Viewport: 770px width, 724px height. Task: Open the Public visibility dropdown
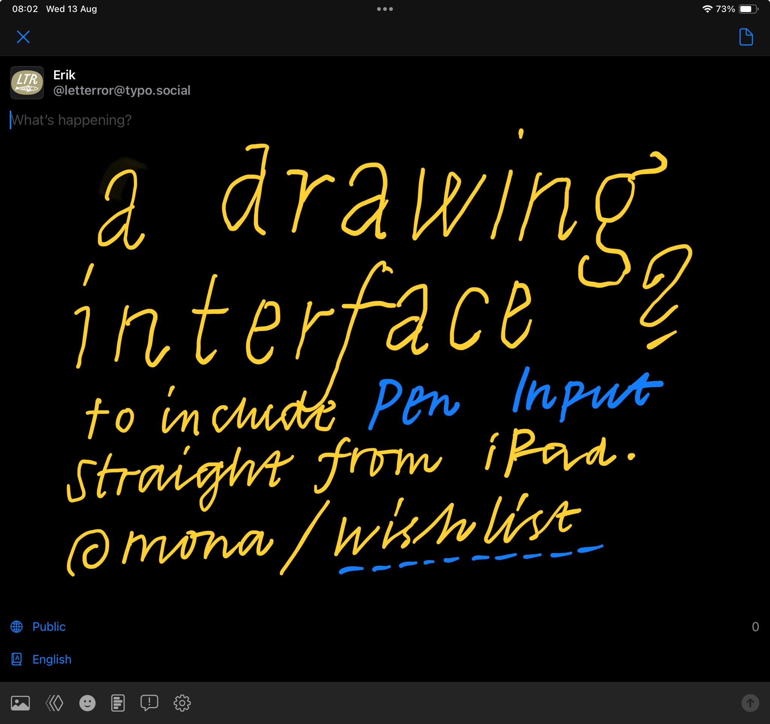(x=49, y=626)
